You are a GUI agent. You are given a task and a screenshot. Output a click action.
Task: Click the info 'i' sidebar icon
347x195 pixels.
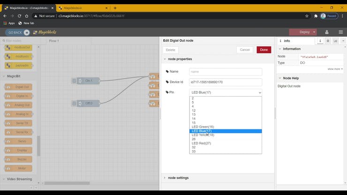coord(320,41)
